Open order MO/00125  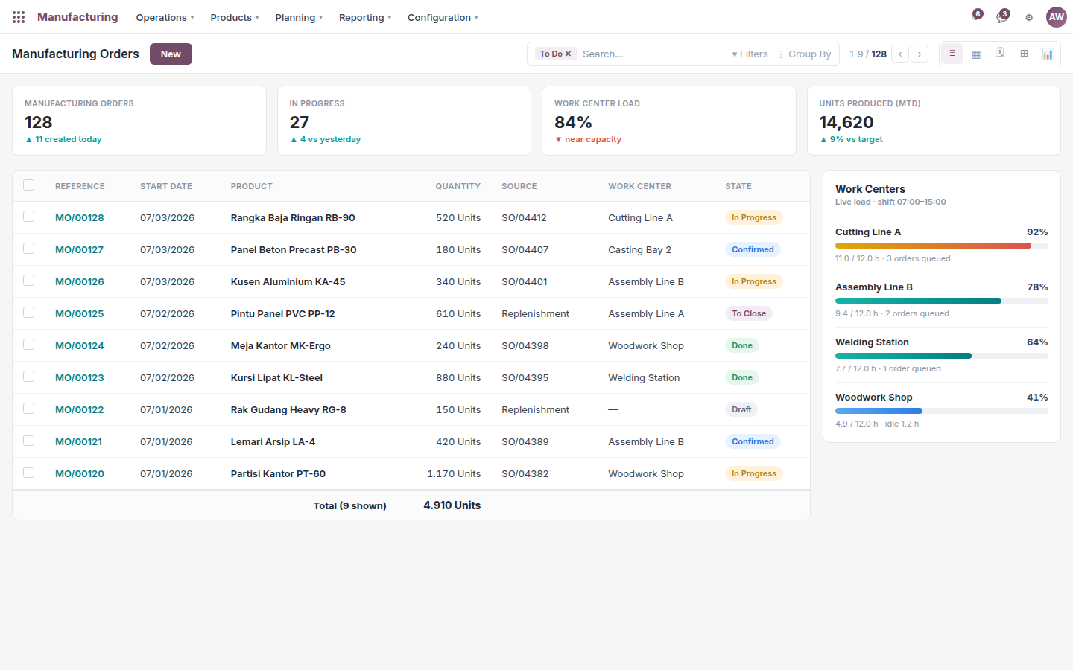(80, 313)
